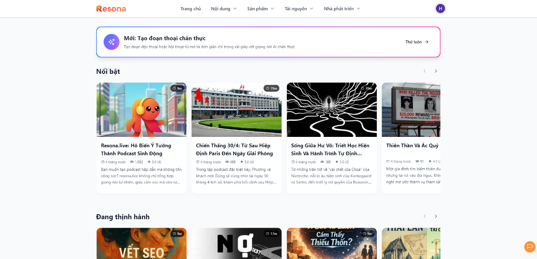Open the user avatar profile menu
The height and width of the screenshot is (259, 537).
440,8
